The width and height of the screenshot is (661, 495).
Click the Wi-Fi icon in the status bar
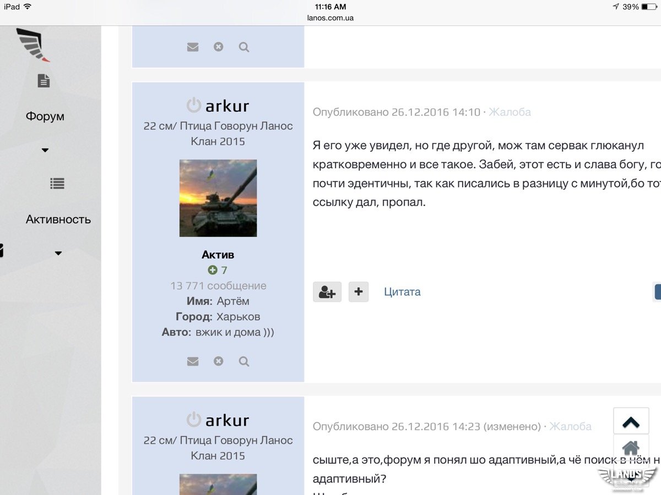[x=28, y=7]
